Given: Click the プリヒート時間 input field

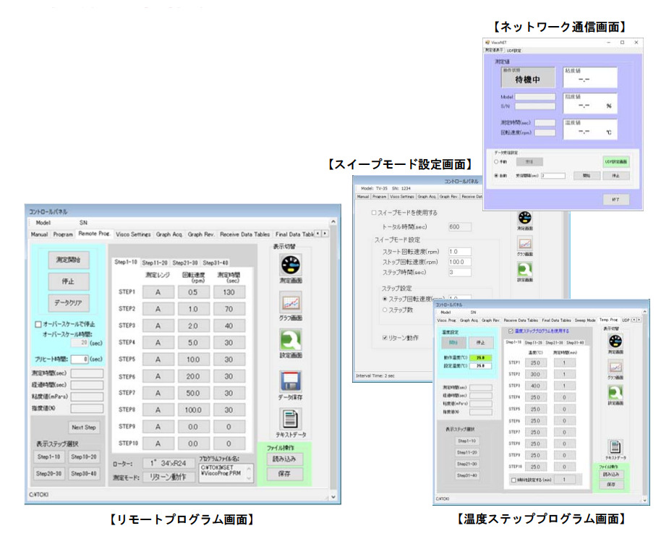Looking at the screenshot, I should [80, 358].
